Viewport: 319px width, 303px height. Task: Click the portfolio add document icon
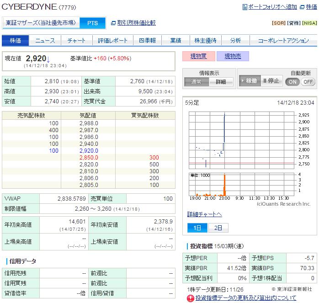245,7
